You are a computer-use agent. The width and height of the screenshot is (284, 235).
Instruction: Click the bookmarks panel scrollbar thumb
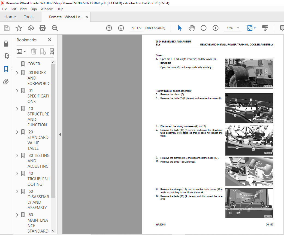[x=53, y=131]
